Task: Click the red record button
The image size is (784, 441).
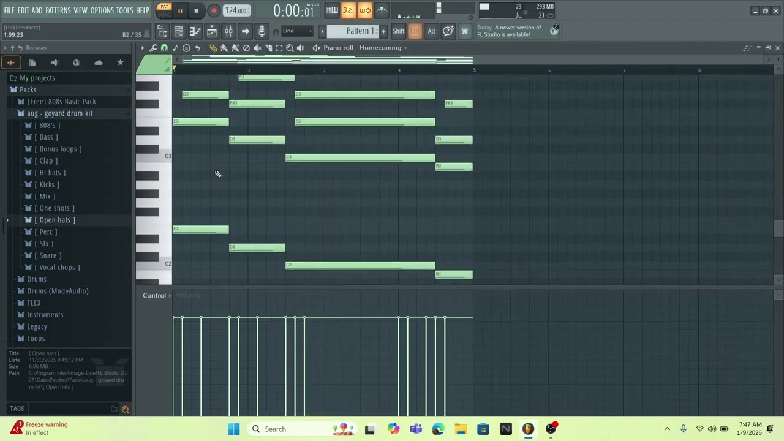Action: [x=214, y=10]
